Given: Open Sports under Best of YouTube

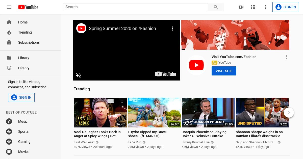Looking at the screenshot, I should (x=30, y=131).
